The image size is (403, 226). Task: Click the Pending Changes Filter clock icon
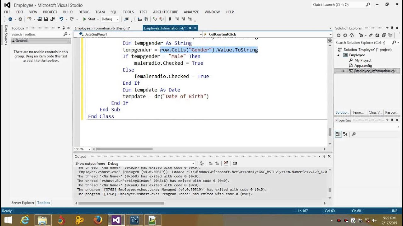(x=361, y=35)
